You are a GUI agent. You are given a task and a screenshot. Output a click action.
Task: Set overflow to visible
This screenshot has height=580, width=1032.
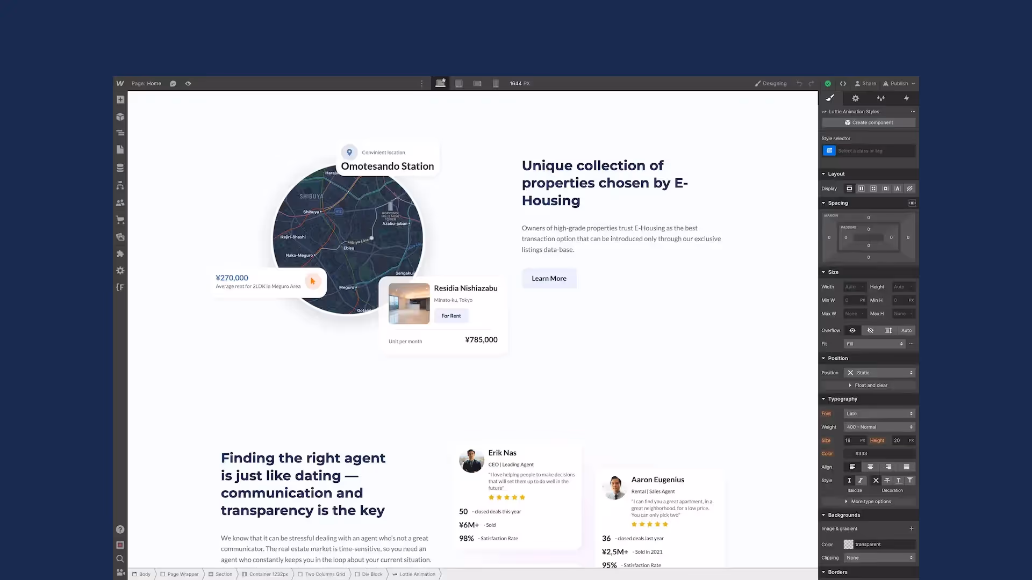852,330
